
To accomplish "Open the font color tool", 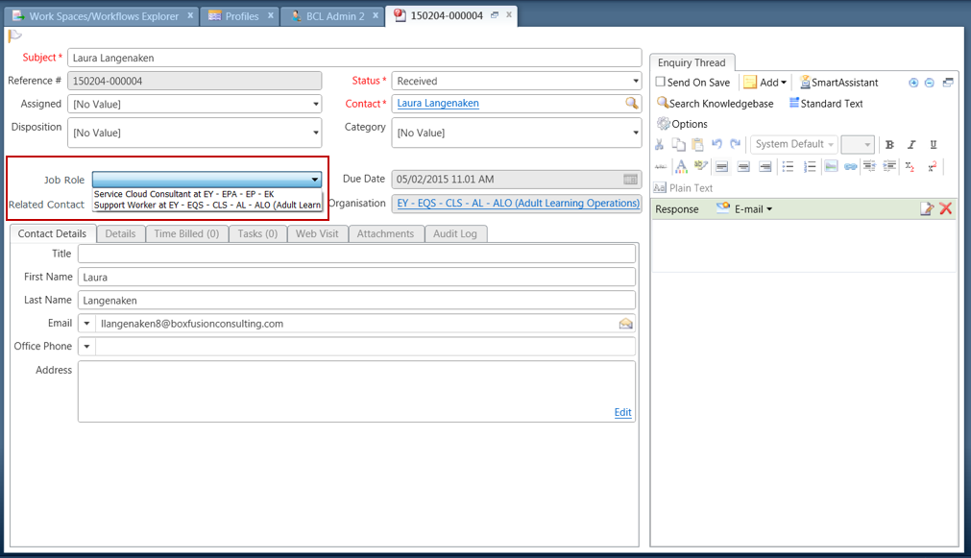I will (681, 166).
